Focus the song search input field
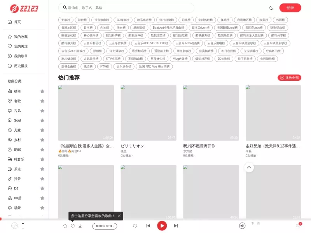The width and height of the screenshot is (311, 233). click(126, 8)
